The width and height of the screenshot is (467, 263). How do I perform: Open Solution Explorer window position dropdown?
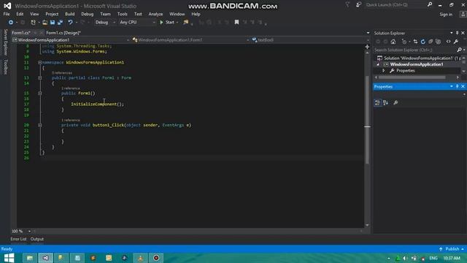(452, 33)
